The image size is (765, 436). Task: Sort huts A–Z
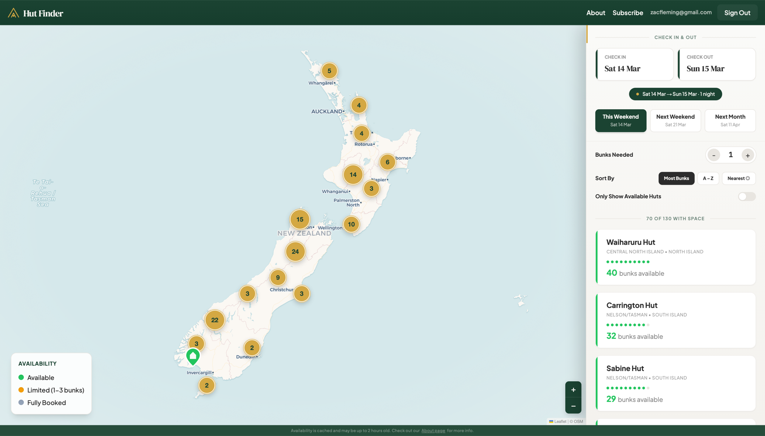coord(708,178)
